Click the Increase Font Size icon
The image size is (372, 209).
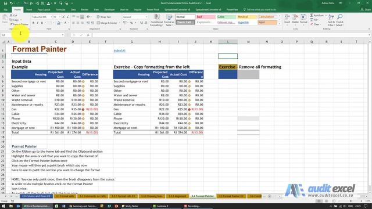click(x=63, y=17)
